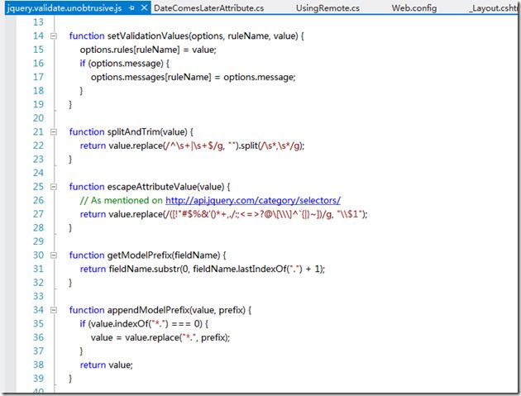
Task: Click 'return value;' on line 38
Action: (107, 365)
